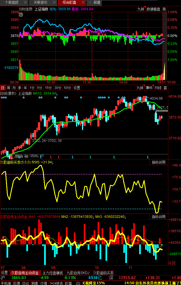The width and height of the screenshot is (181, 285).
Task: Open 测速 speed test
Action: [35, 283]
